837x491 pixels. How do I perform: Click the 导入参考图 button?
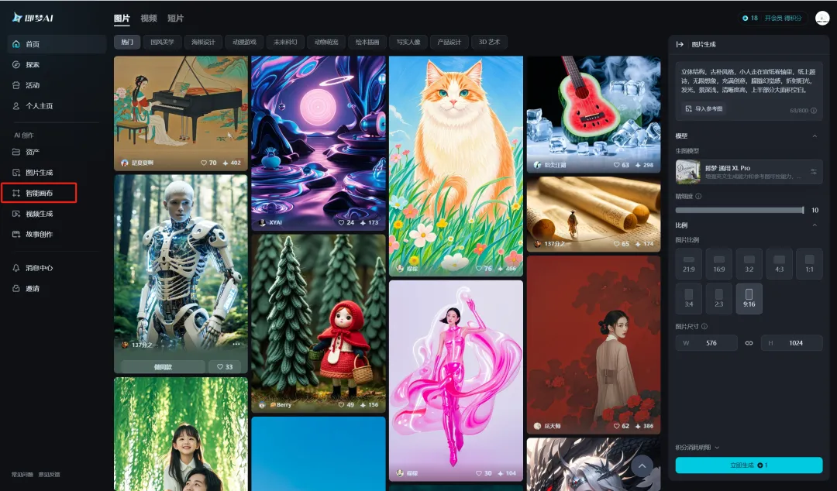[704, 109]
